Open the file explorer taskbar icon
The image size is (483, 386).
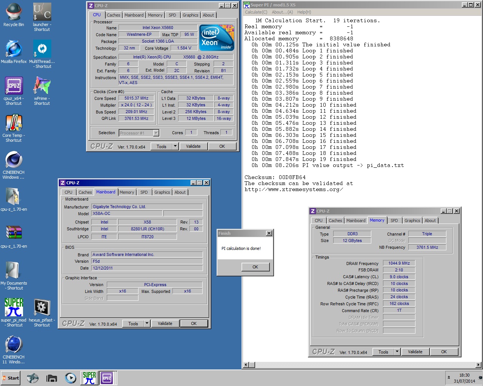pos(51,378)
